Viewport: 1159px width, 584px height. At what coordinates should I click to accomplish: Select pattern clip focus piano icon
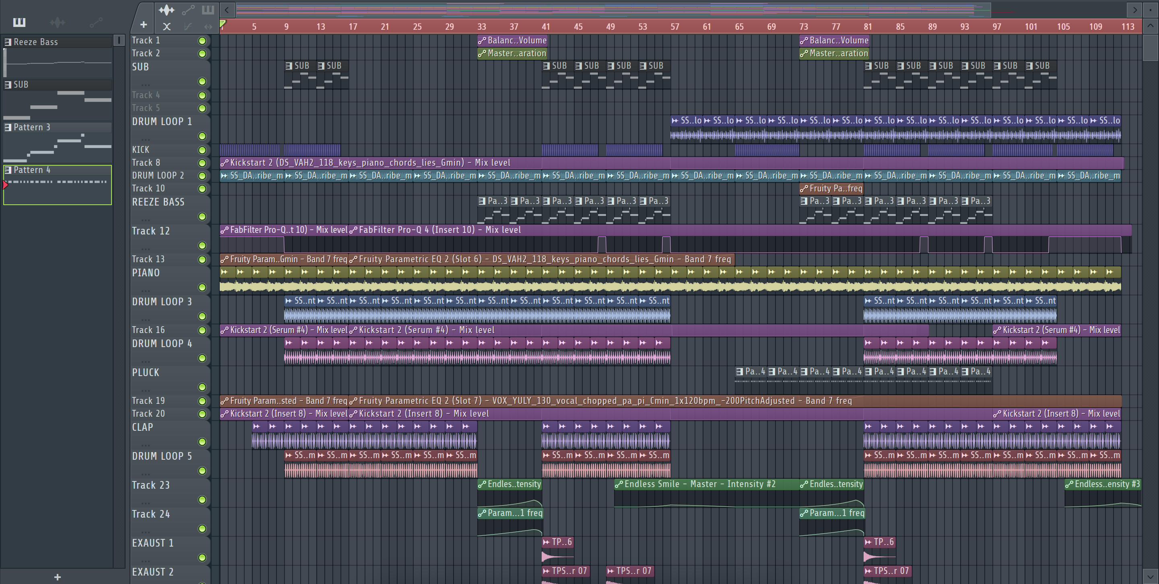pos(208,9)
